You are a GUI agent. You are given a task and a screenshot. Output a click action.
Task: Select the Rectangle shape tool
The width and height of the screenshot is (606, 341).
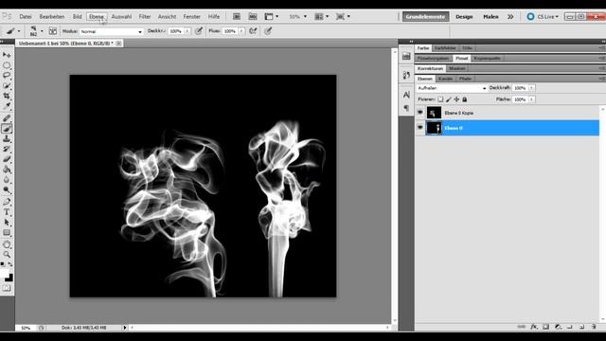[7, 232]
